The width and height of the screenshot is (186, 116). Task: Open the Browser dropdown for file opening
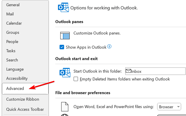(x=169, y=107)
